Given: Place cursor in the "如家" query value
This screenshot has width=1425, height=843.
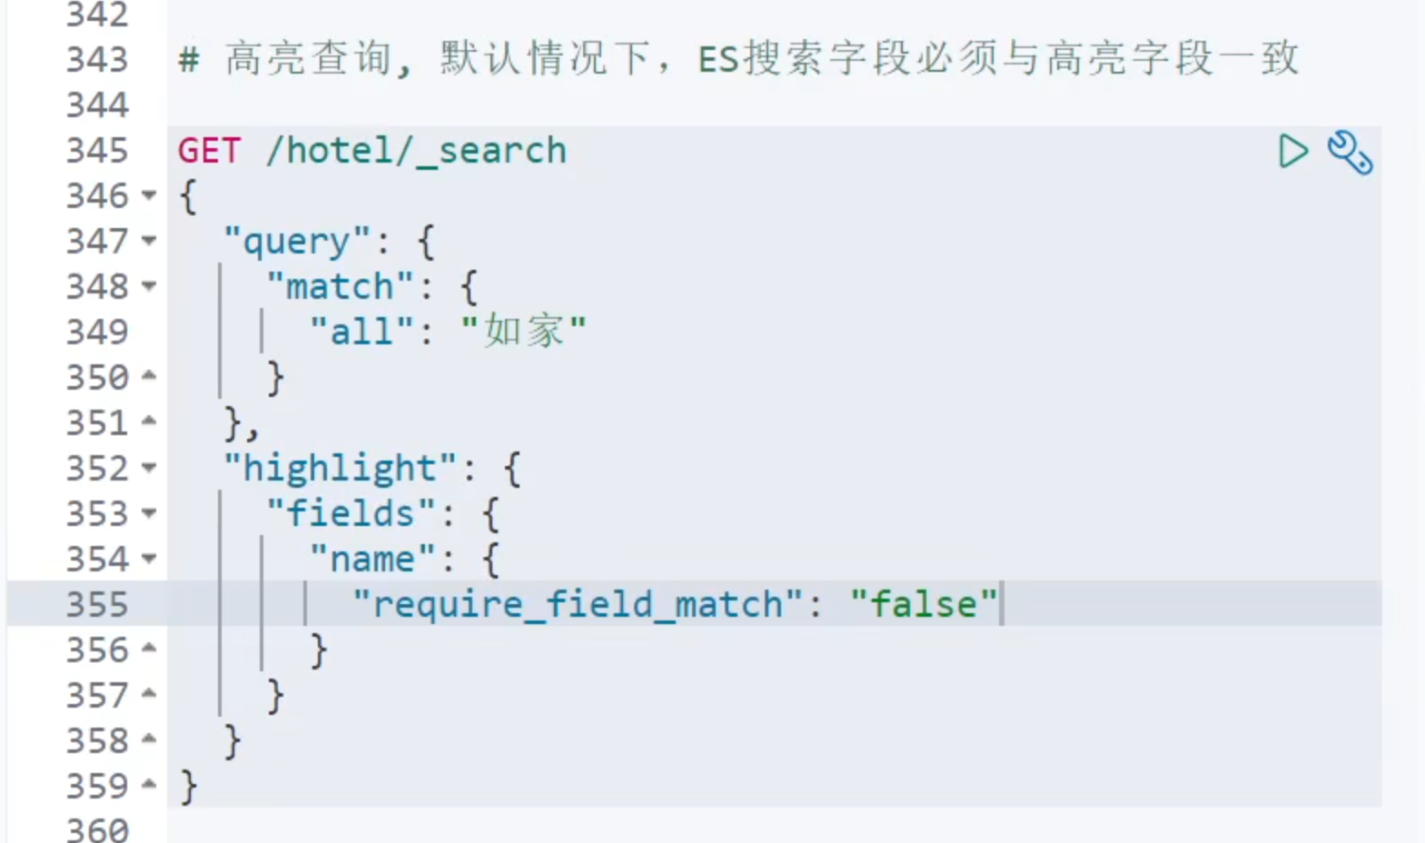Looking at the screenshot, I should pyautogui.click(x=523, y=332).
